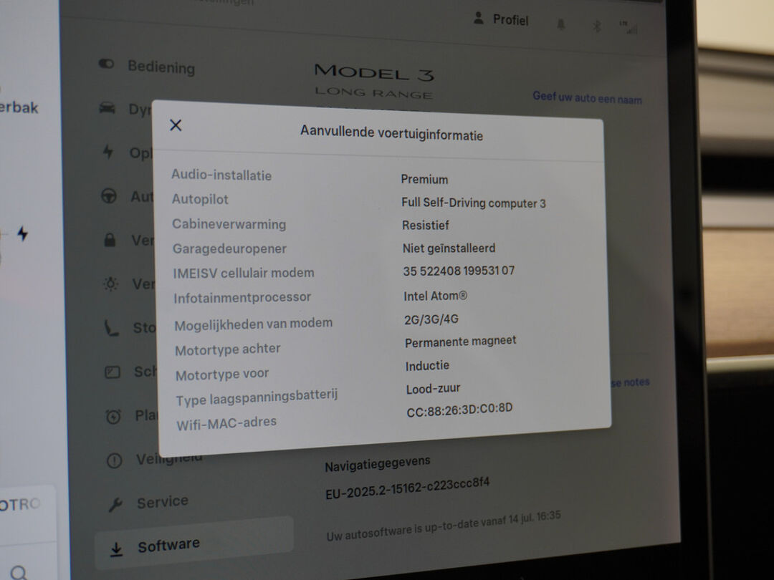Viewport: 774px width, 580px height.
Task: Select the MAC address 'CC:88:26:3D:C0:8D'
Action: click(459, 410)
